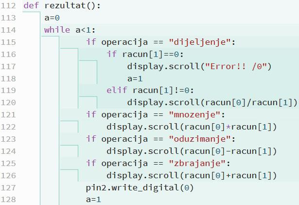Click line number 127 in gutter

(x=8, y=188)
